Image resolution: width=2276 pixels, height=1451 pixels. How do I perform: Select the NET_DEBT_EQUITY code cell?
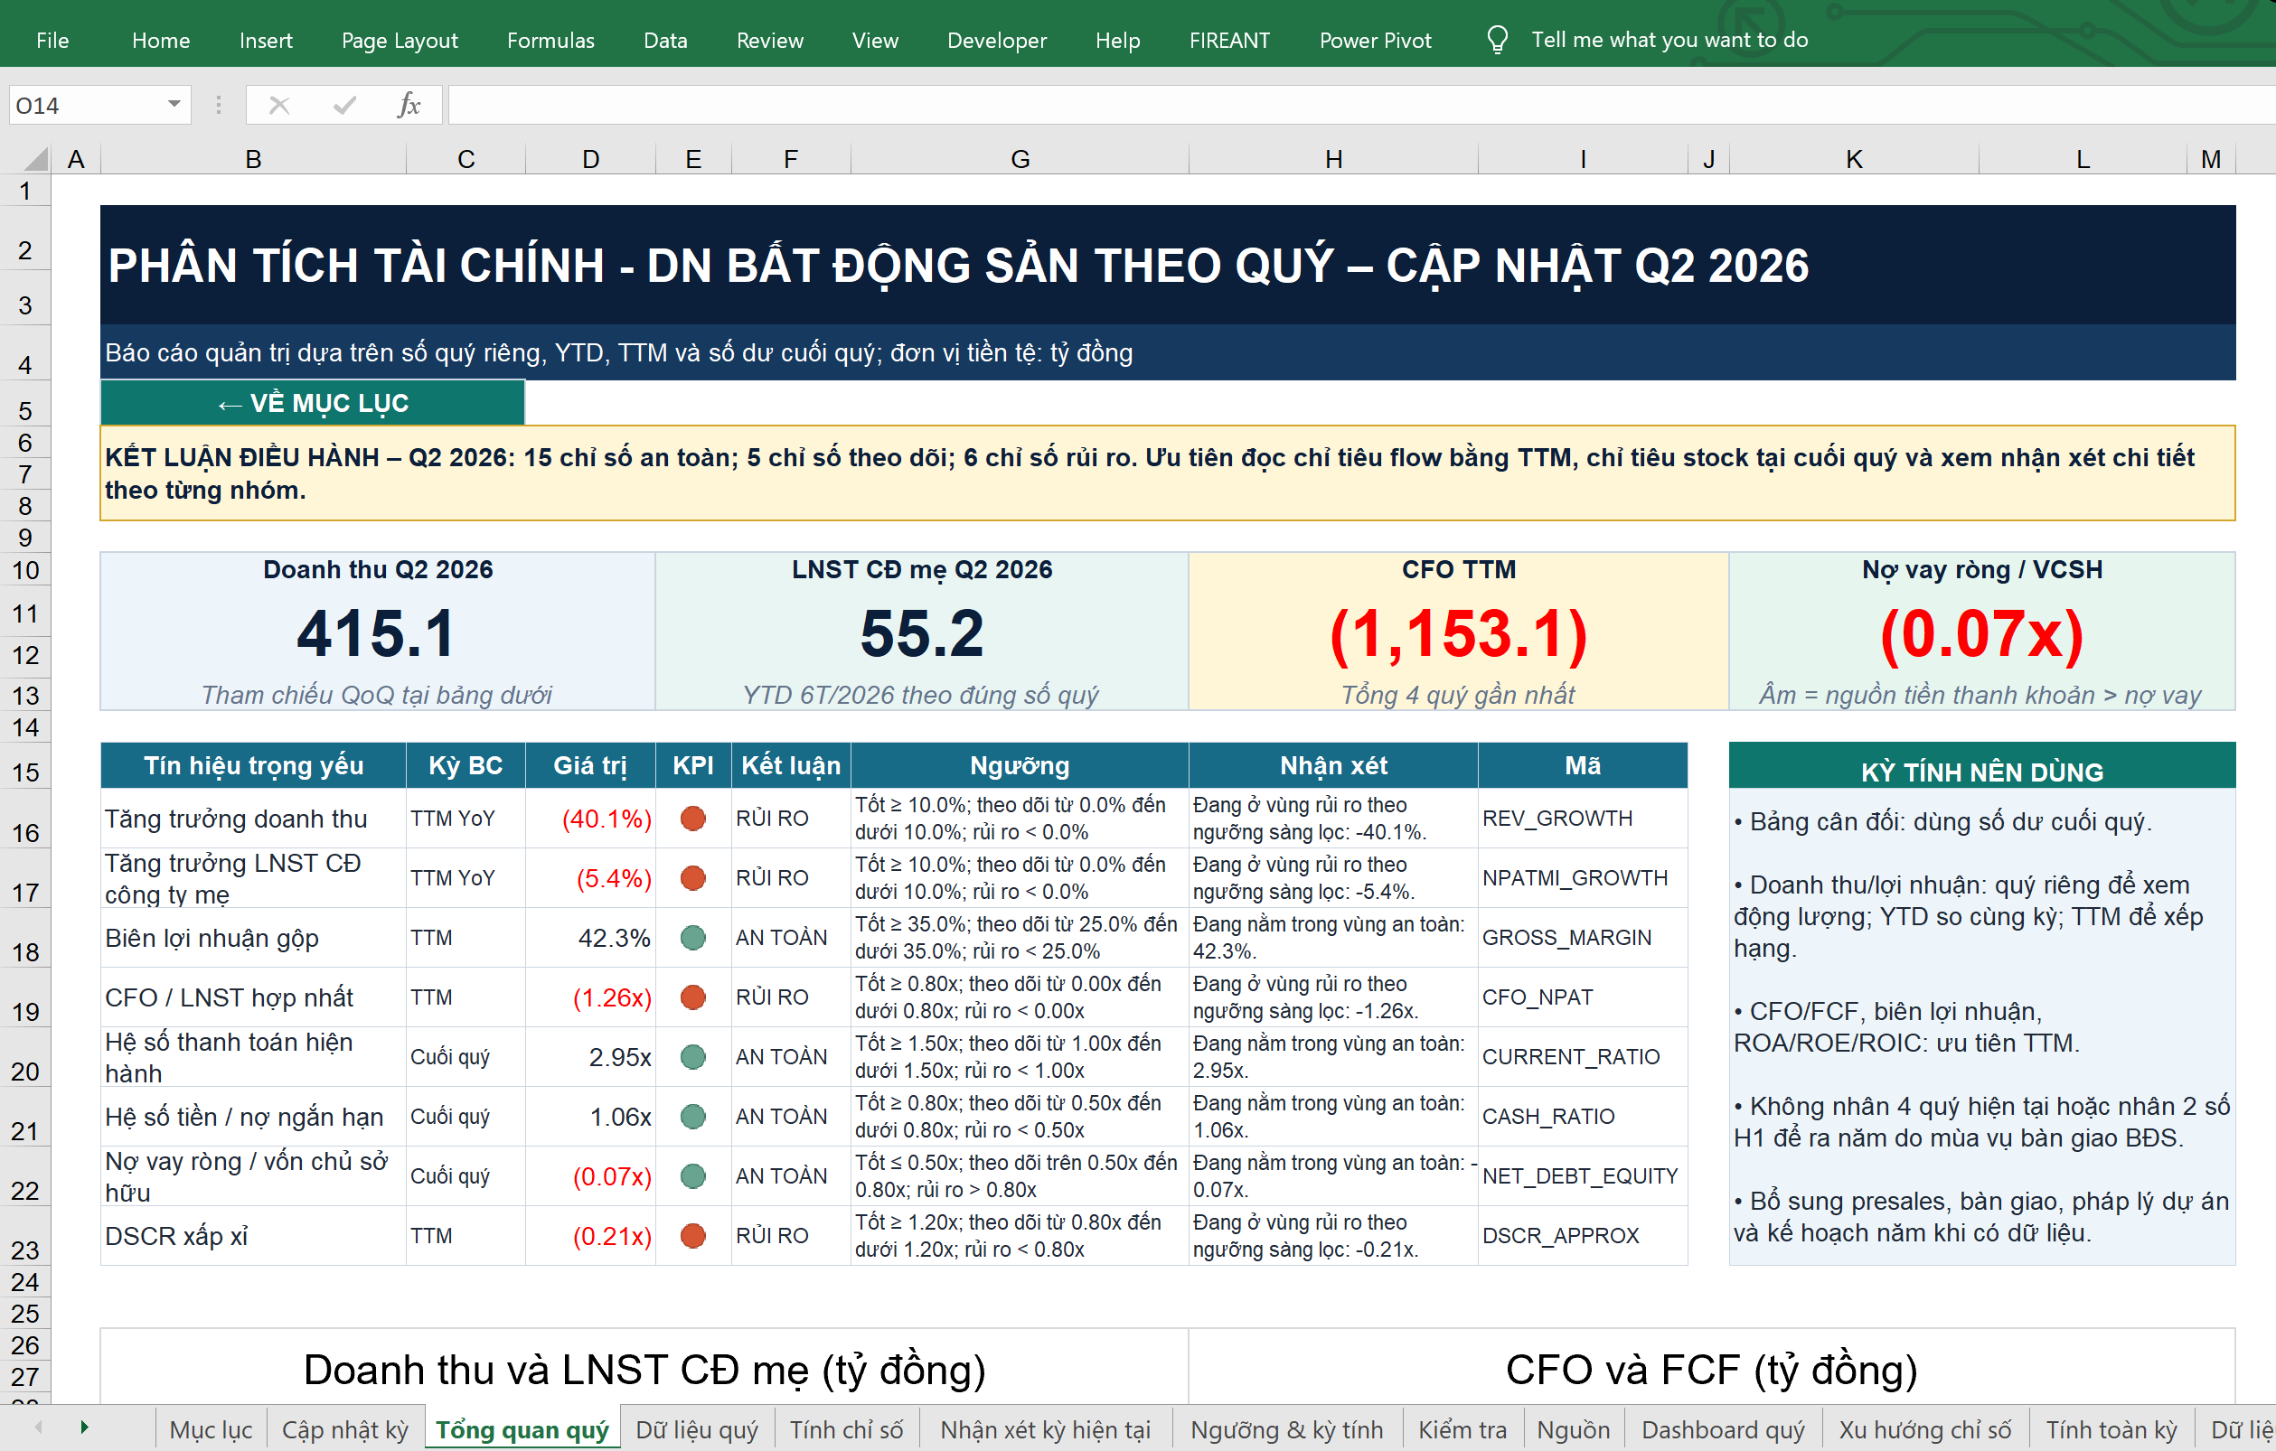click(1582, 1175)
